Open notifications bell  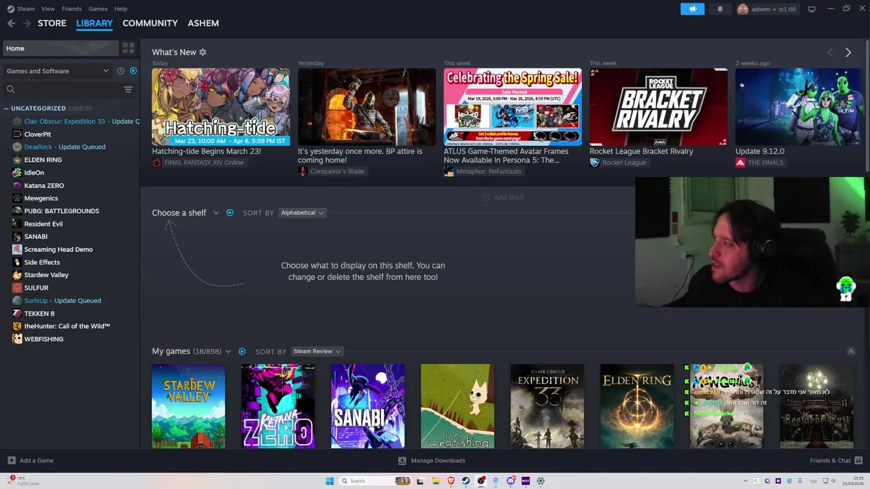720,9
